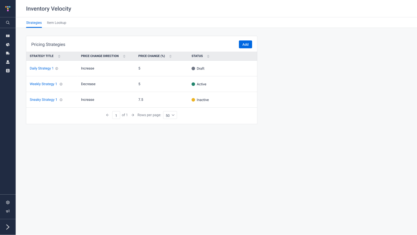Select the Strategies tab
417x235 pixels.
34,23
